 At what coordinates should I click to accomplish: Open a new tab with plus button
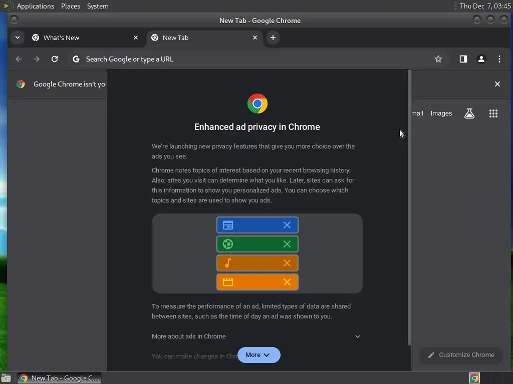[x=273, y=37]
